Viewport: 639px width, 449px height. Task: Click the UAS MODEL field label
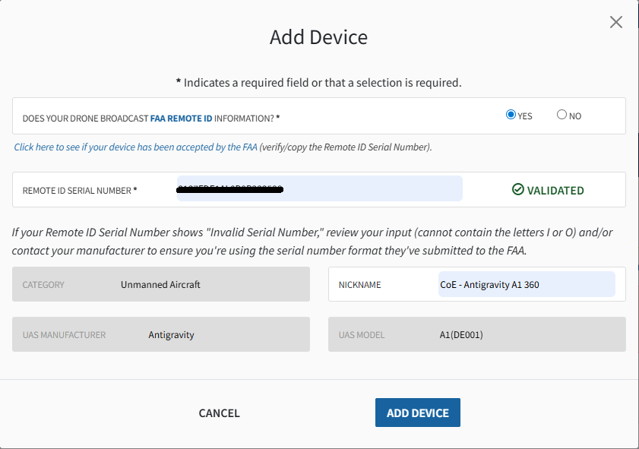coord(362,334)
